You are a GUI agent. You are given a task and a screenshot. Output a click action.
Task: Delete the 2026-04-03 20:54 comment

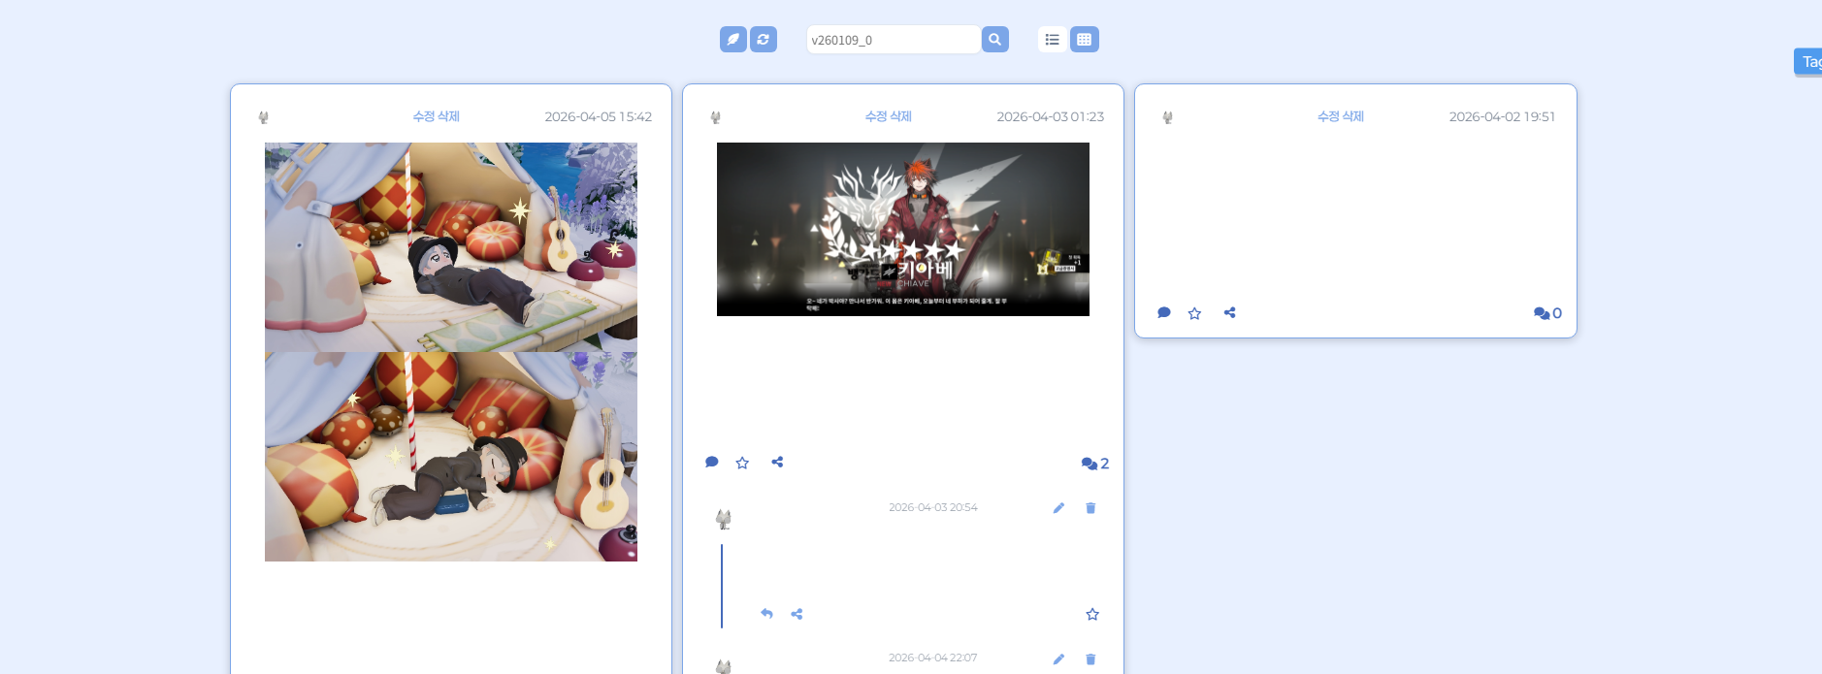click(1090, 508)
